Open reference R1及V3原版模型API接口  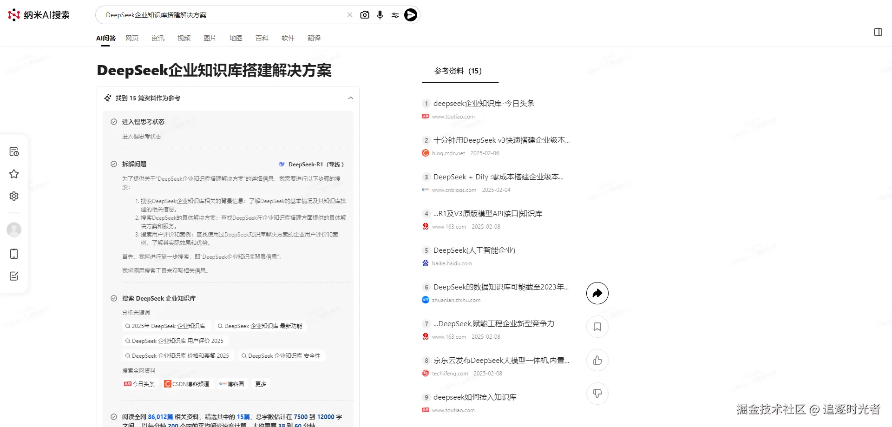point(488,213)
